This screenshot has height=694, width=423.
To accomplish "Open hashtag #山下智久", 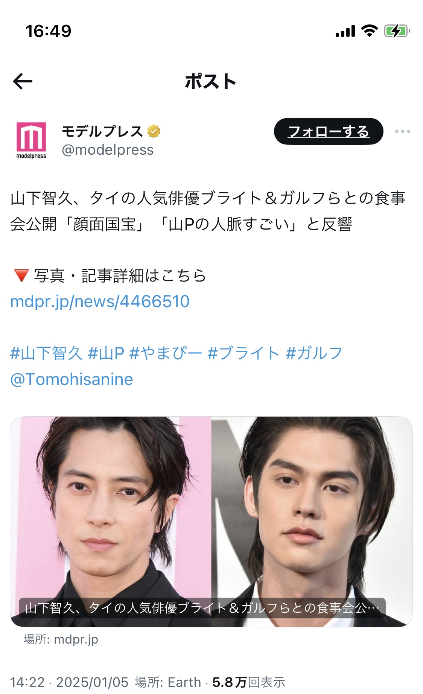I will 46,353.
